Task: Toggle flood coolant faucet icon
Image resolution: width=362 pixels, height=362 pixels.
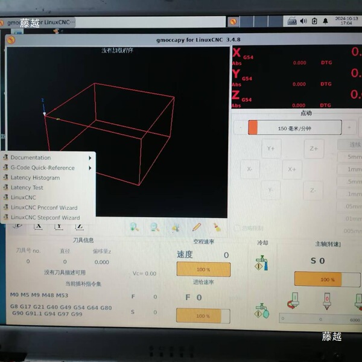Action: (x=262, y=263)
